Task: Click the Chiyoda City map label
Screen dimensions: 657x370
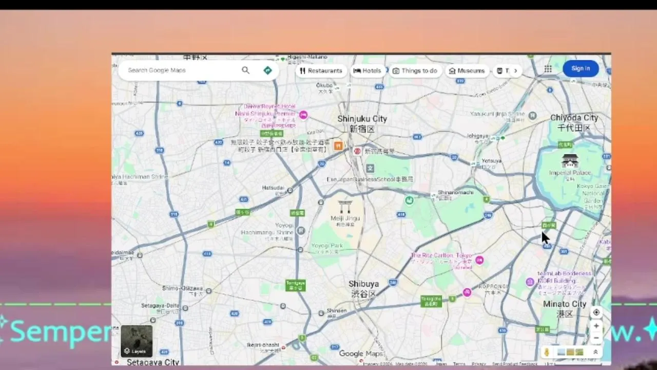Action: (574, 122)
